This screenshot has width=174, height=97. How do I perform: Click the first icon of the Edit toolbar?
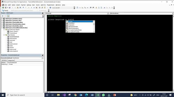(x=77, y=8)
